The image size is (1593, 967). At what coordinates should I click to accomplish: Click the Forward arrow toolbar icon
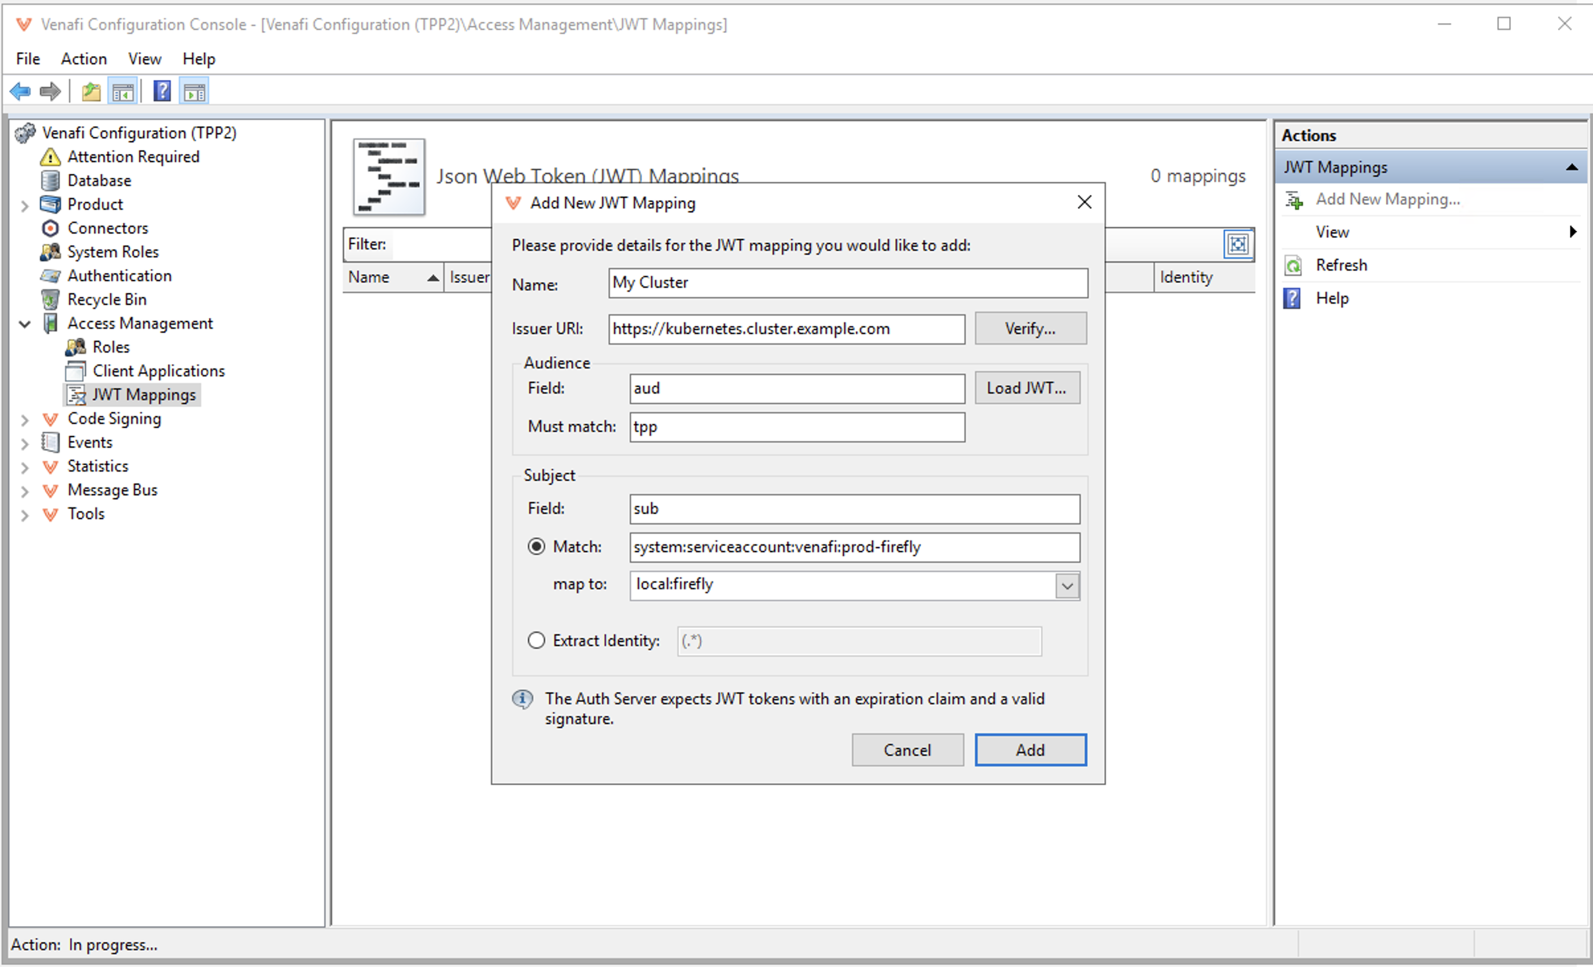[x=50, y=91]
